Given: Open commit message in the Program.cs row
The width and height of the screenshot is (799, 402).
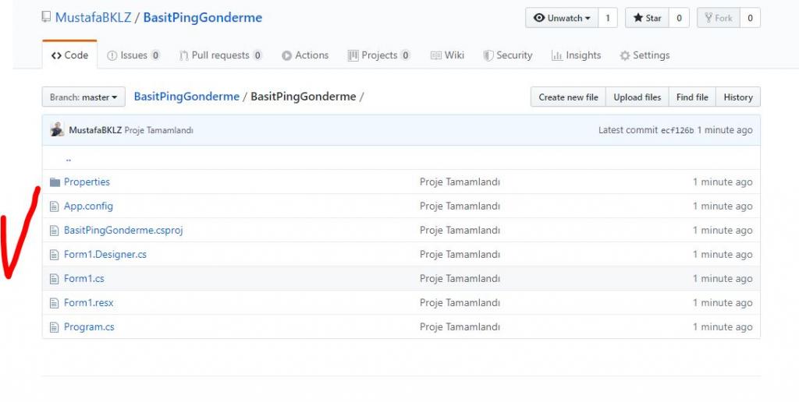Looking at the screenshot, I should (x=460, y=326).
